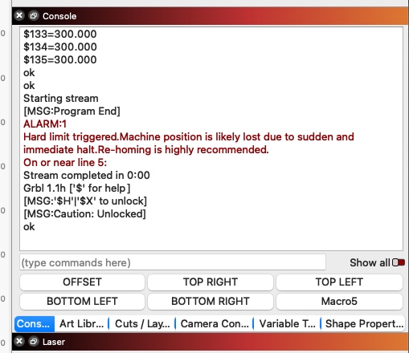Screen dimensions: 409x353
Task: Run the OFFSET macro
Action: 82,282
